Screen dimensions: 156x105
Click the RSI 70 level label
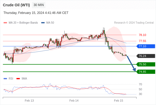point(140,84)
